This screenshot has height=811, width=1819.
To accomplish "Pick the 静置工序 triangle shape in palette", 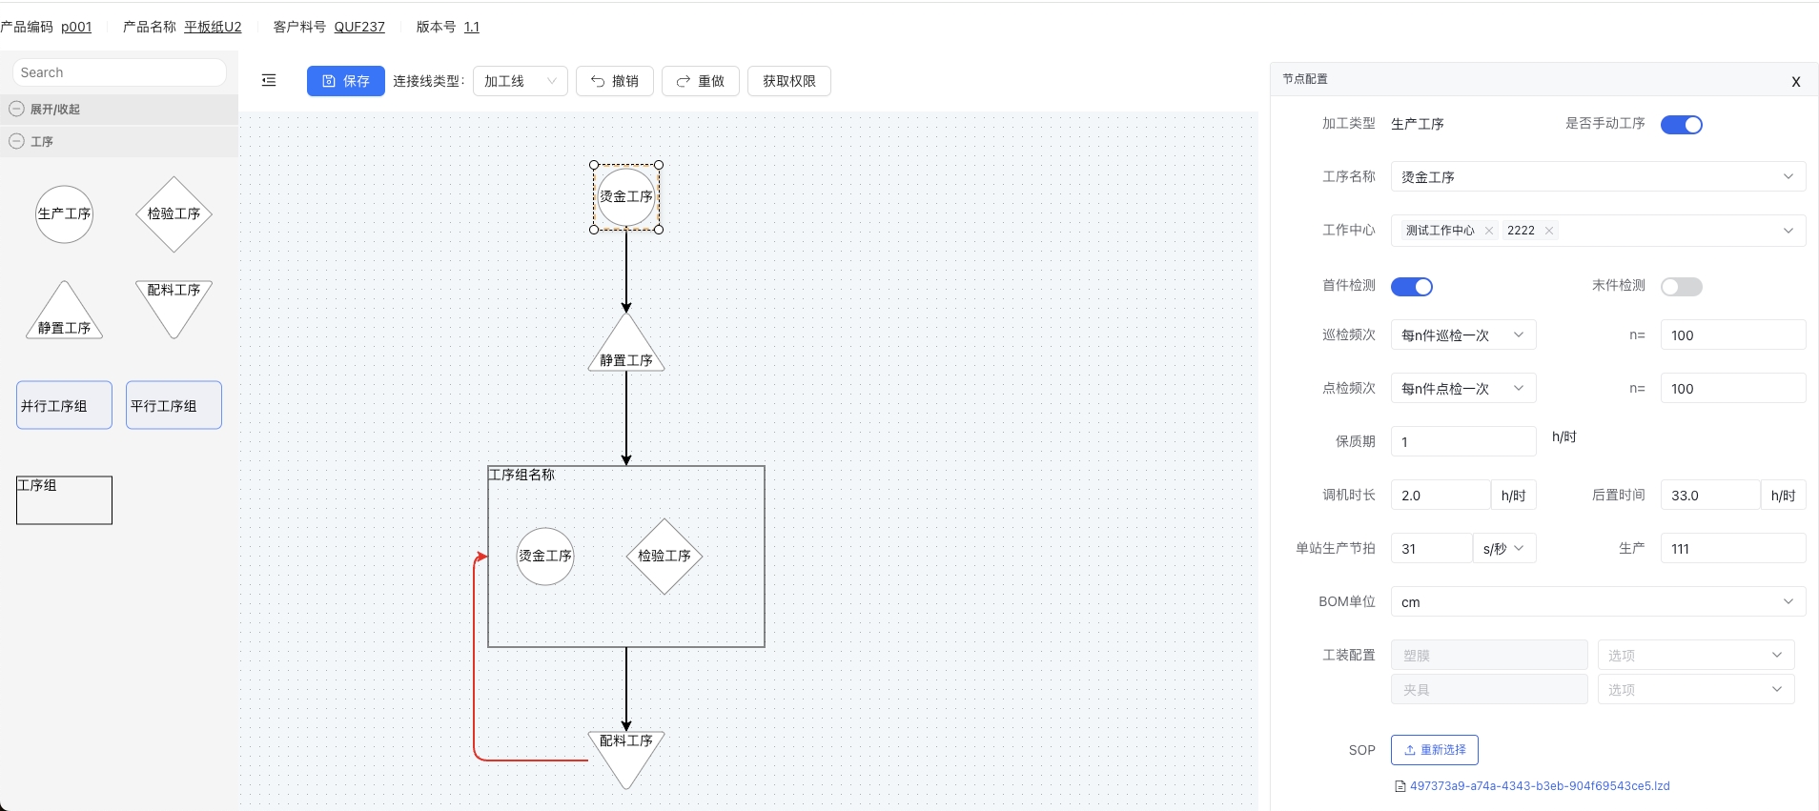I will pyautogui.click(x=64, y=314).
